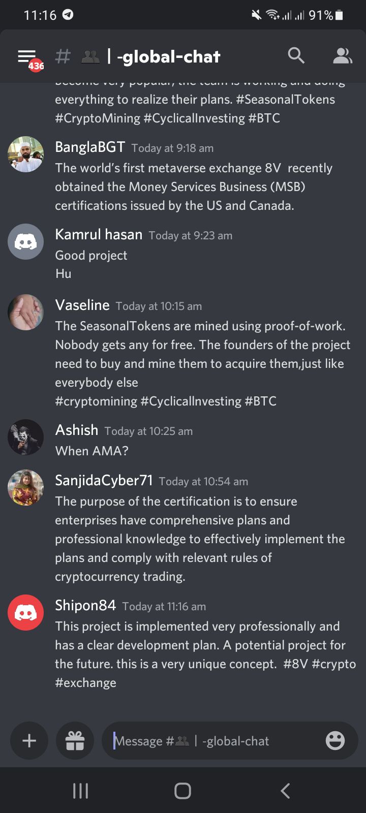Tap the search magnifier icon
The height and width of the screenshot is (813, 366).
pos(296,56)
